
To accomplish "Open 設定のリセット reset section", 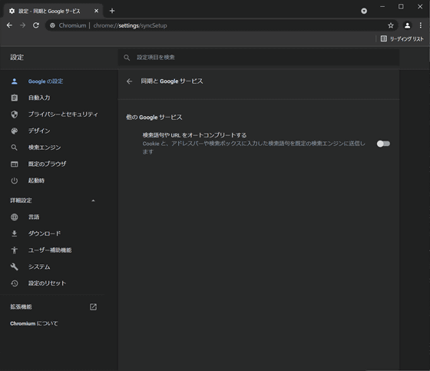I will point(47,283).
